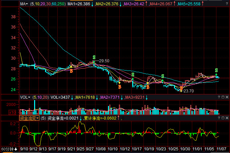Close the main MA chart panel
Image resolution: width=230 pixels, height=153 pixels.
(x=227, y=4)
